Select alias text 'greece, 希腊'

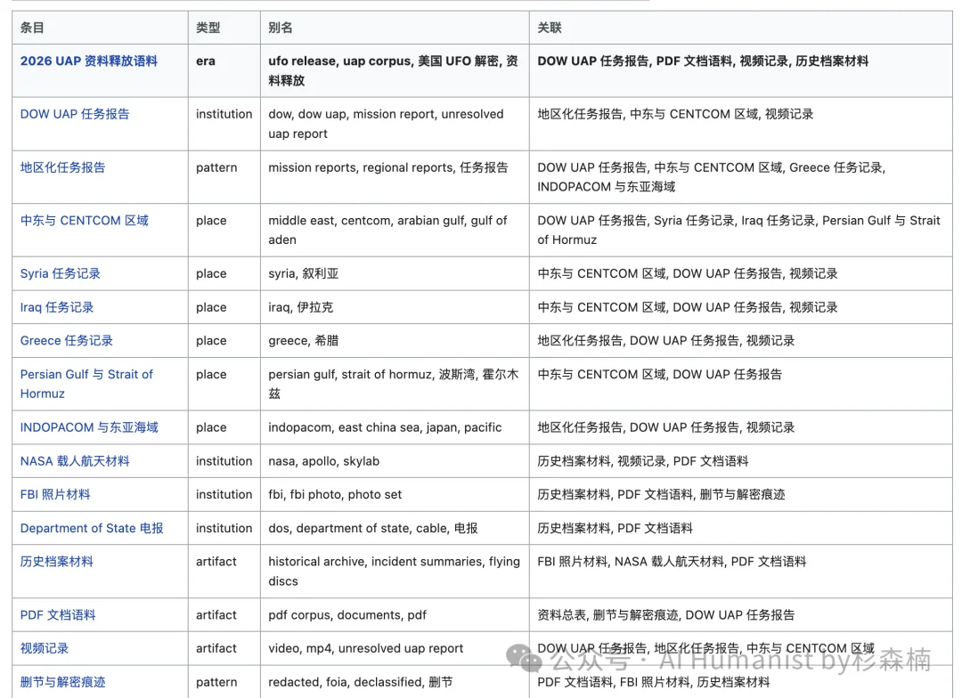tap(303, 340)
